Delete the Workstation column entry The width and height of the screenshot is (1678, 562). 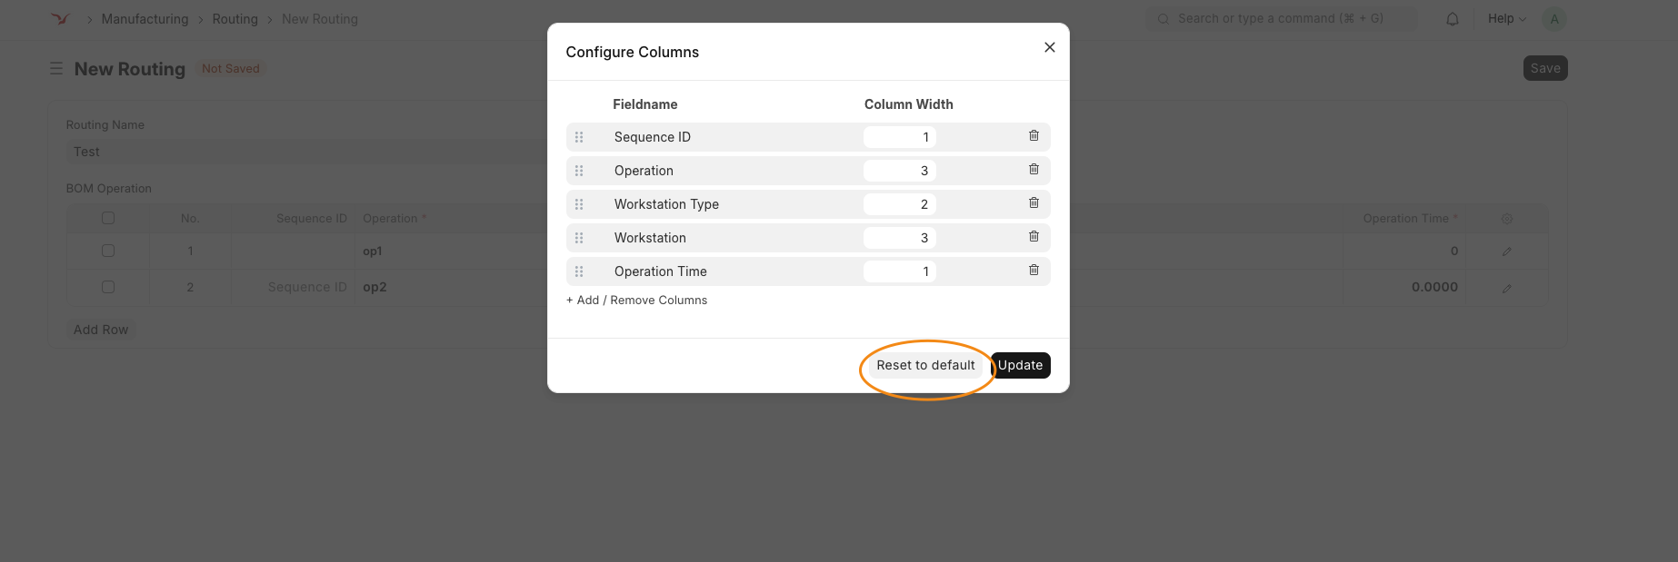pyautogui.click(x=1034, y=236)
